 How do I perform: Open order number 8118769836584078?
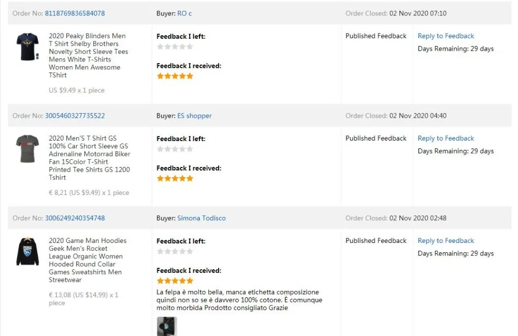[x=75, y=13]
